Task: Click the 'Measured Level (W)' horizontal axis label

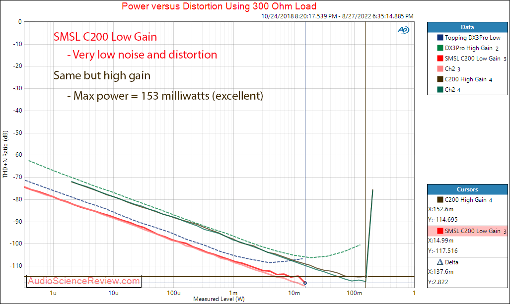Action: click(x=219, y=299)
